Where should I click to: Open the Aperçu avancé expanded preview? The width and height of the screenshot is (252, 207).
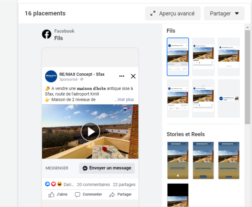173,13
